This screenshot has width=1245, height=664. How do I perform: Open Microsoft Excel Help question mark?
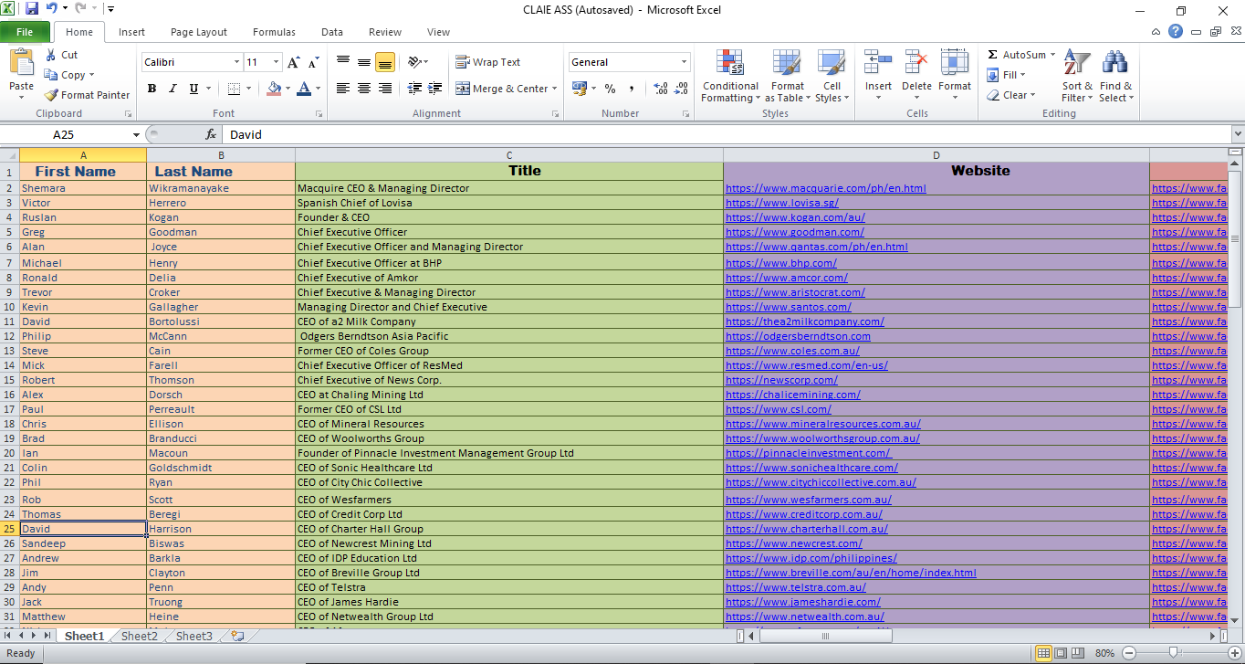[1176, 31]
